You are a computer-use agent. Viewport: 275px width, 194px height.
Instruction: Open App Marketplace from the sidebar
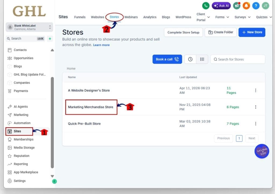coord(25,172)
